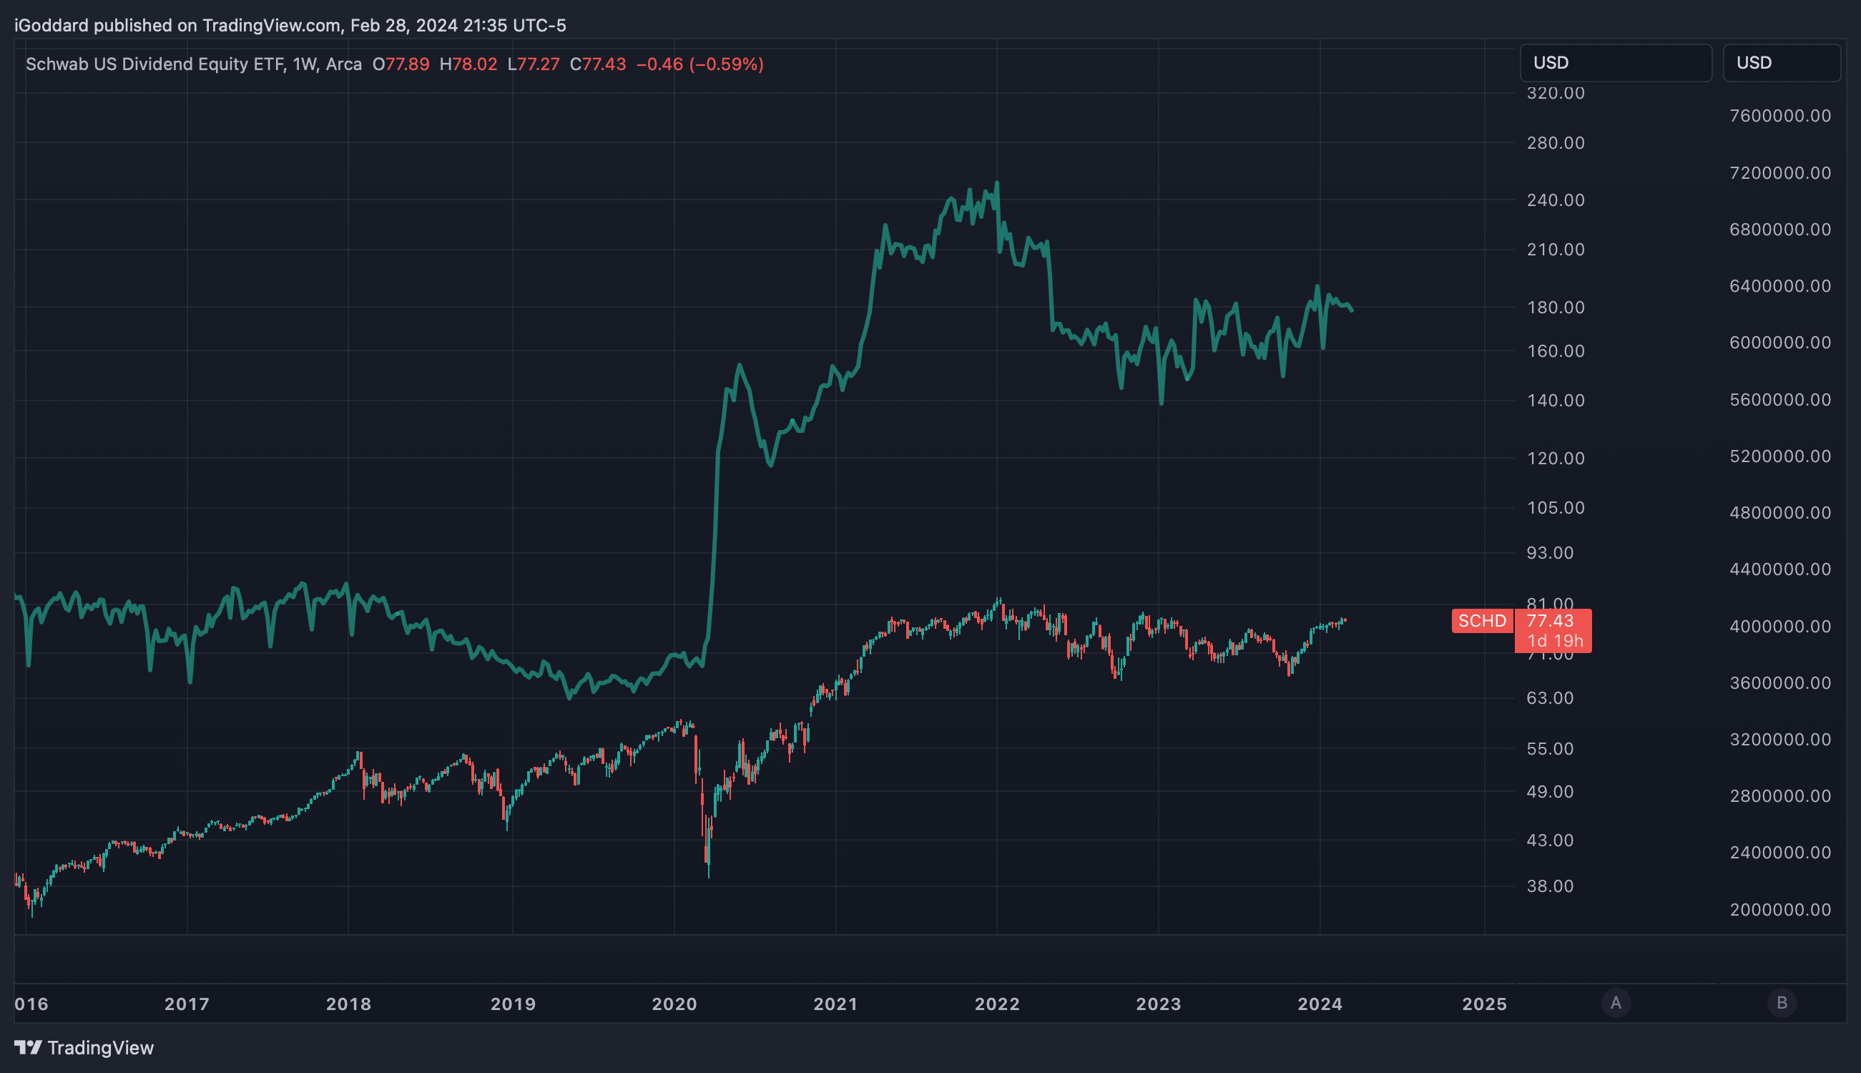Click the 320.00 price scale label

click(x=1556, y=93)
